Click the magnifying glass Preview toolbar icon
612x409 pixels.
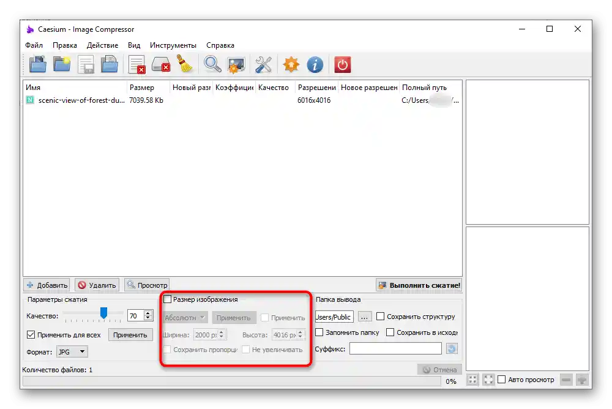coord(213,64)
